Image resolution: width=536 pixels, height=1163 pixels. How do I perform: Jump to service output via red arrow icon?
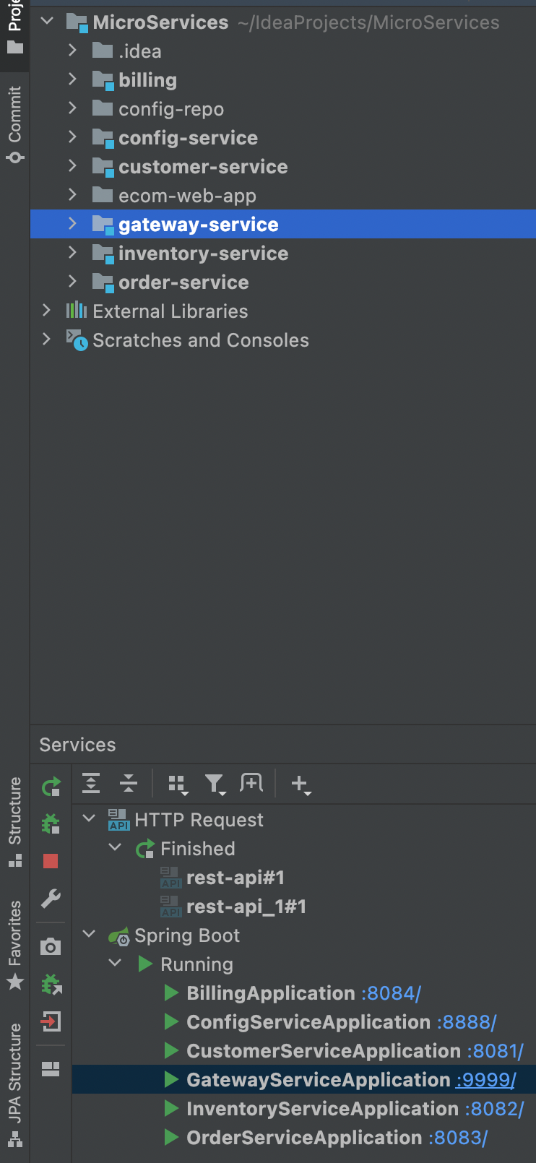[x=51, y=1022]
